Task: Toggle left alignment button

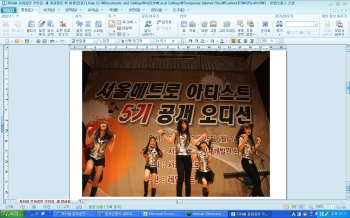Action: click(x=239, y=41)
